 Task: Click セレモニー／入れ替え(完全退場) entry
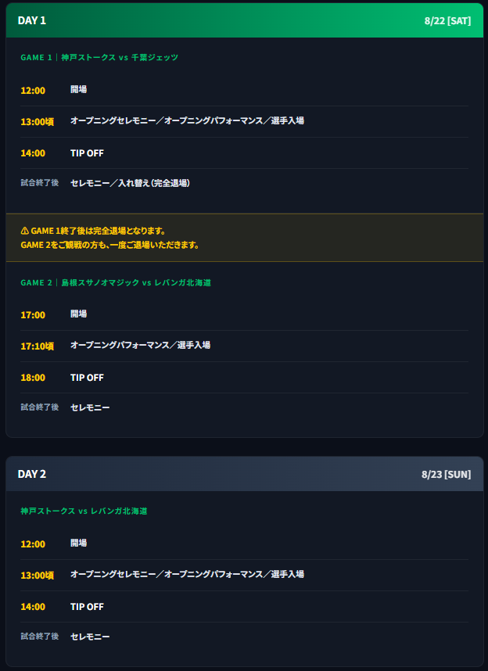(x=130, y=183)
